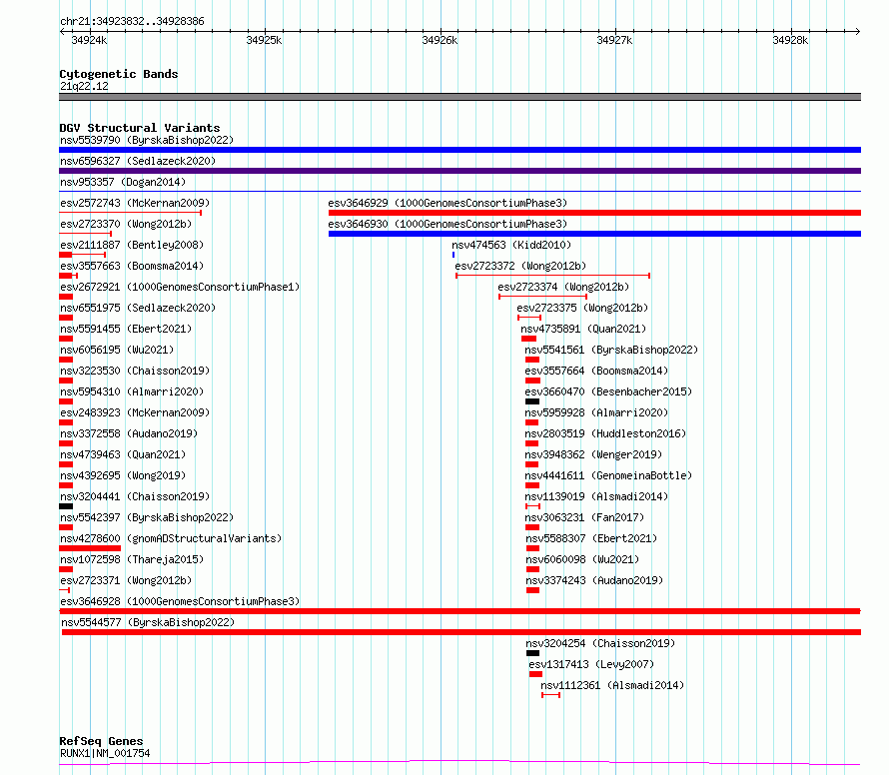Open nsv4278600 (gnomADStructuralVariants) label
The width and height of the screenshot is (889, 775).
pyautogui.click(x=171, y=538)
